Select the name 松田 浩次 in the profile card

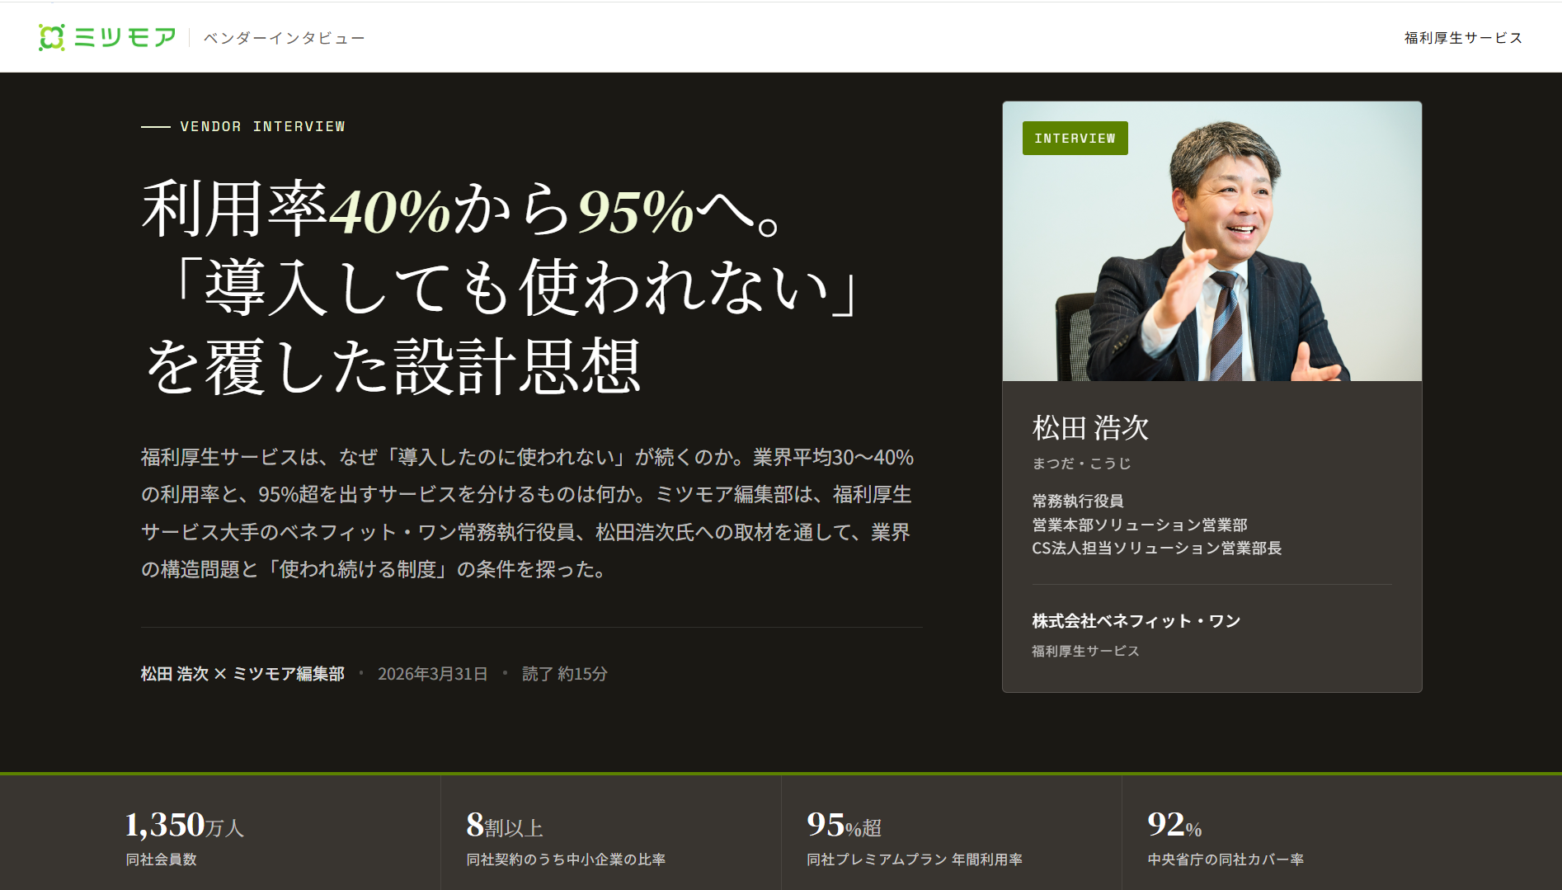click(1090, 427)
